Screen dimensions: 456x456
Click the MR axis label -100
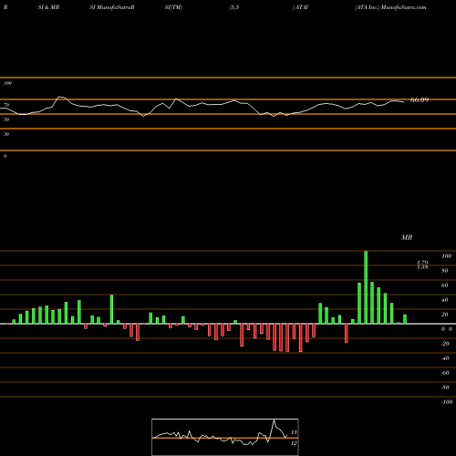pos(447,402)
